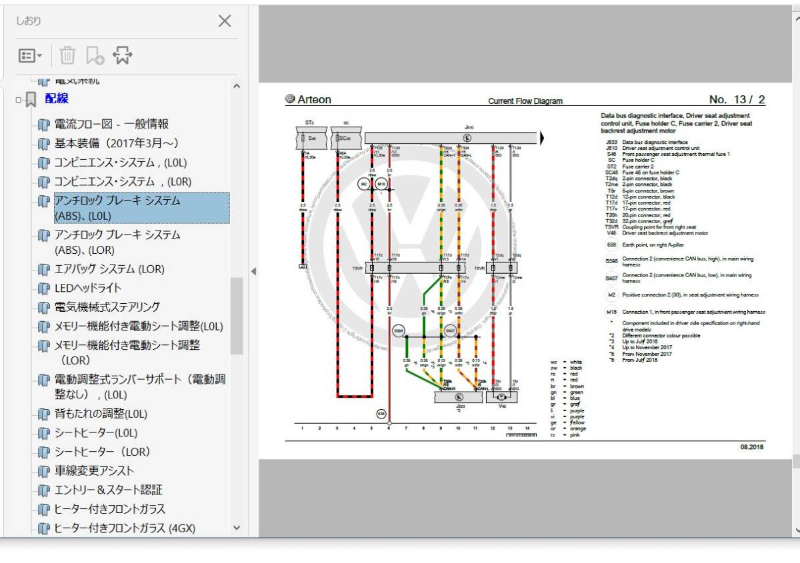Open bookmark 背もたれの調整(L0L)
800x563 pixels.
click(x=101, y=414)
